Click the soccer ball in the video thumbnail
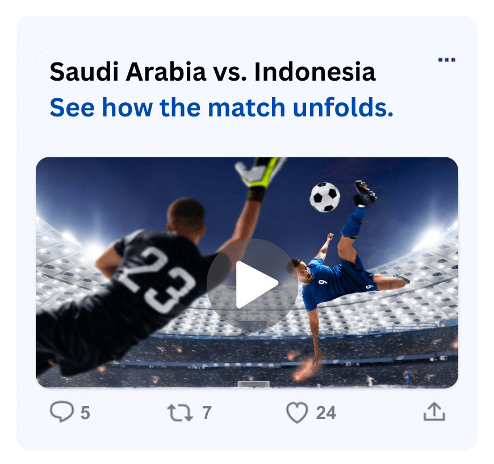 (325, 197)
